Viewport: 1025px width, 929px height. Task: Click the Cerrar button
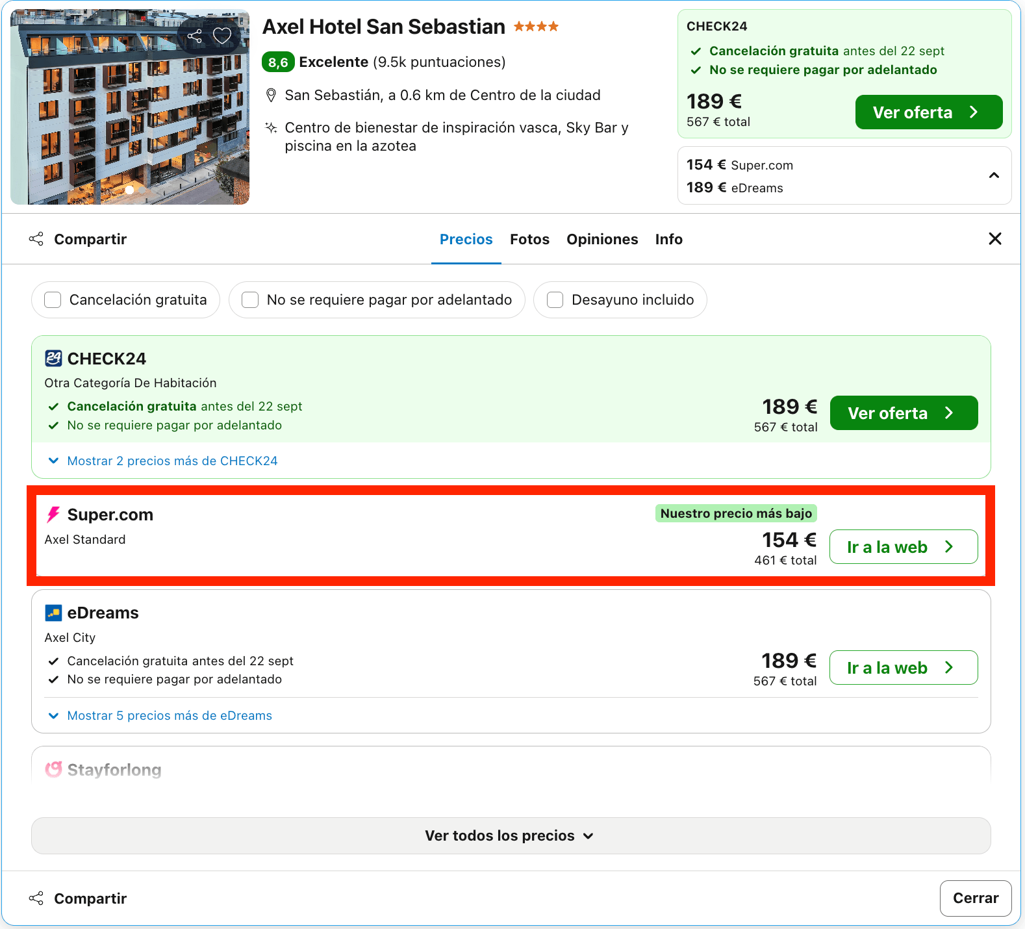(976, 898)
